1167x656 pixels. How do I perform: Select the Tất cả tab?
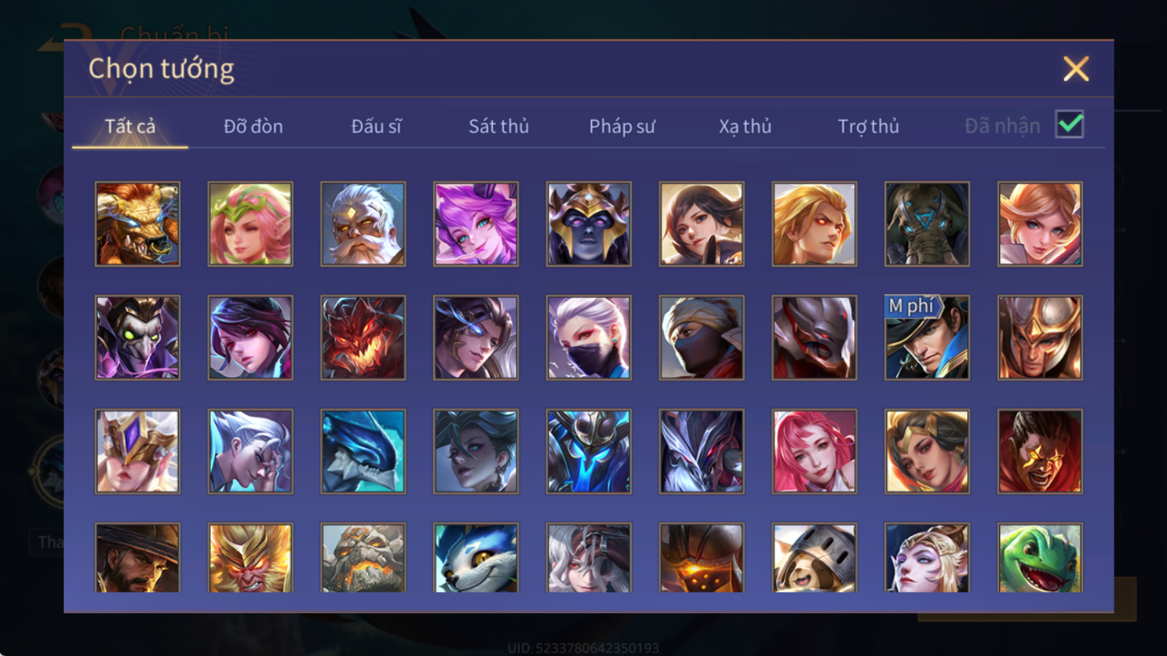click(x=130, y=126)
